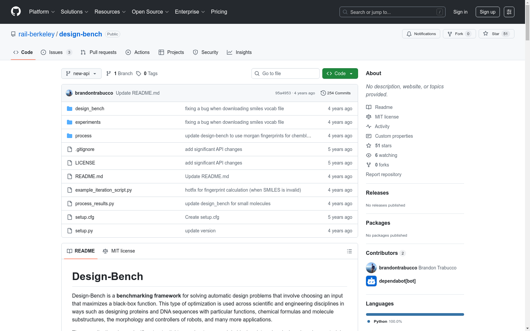This screenshot has width=530, height=331.
Task: Click the repository icon before rail-berkeley
Action: click(13, 34)
